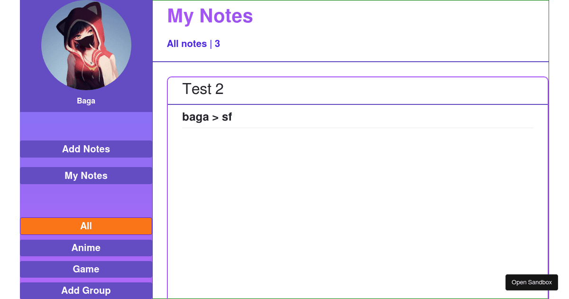The width and height of the screenshot is (569, 299).
Task: Select the orange All group filter
Action: click(x=86, y=226)
